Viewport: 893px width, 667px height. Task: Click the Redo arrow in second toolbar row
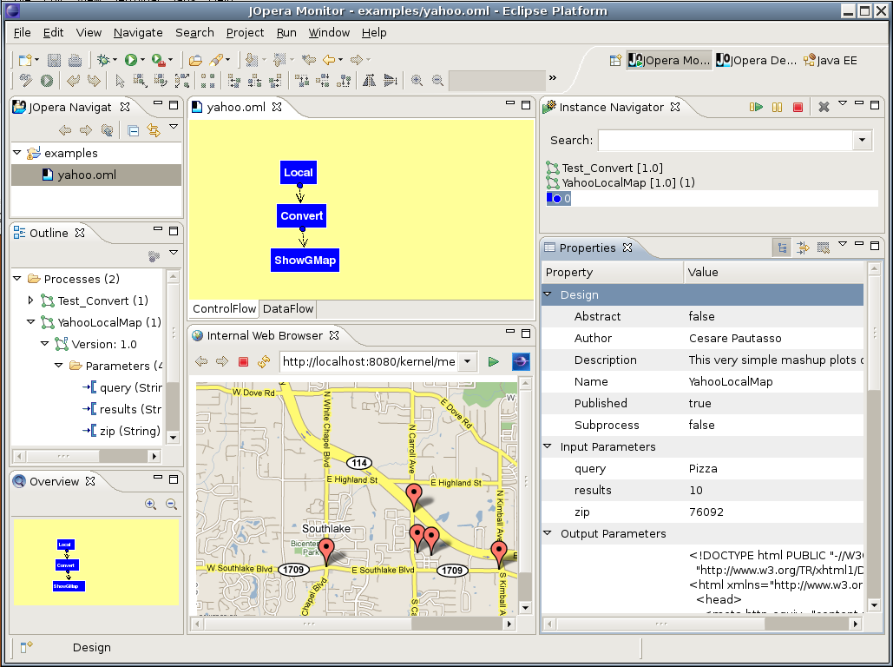click(x=94, y=81)
